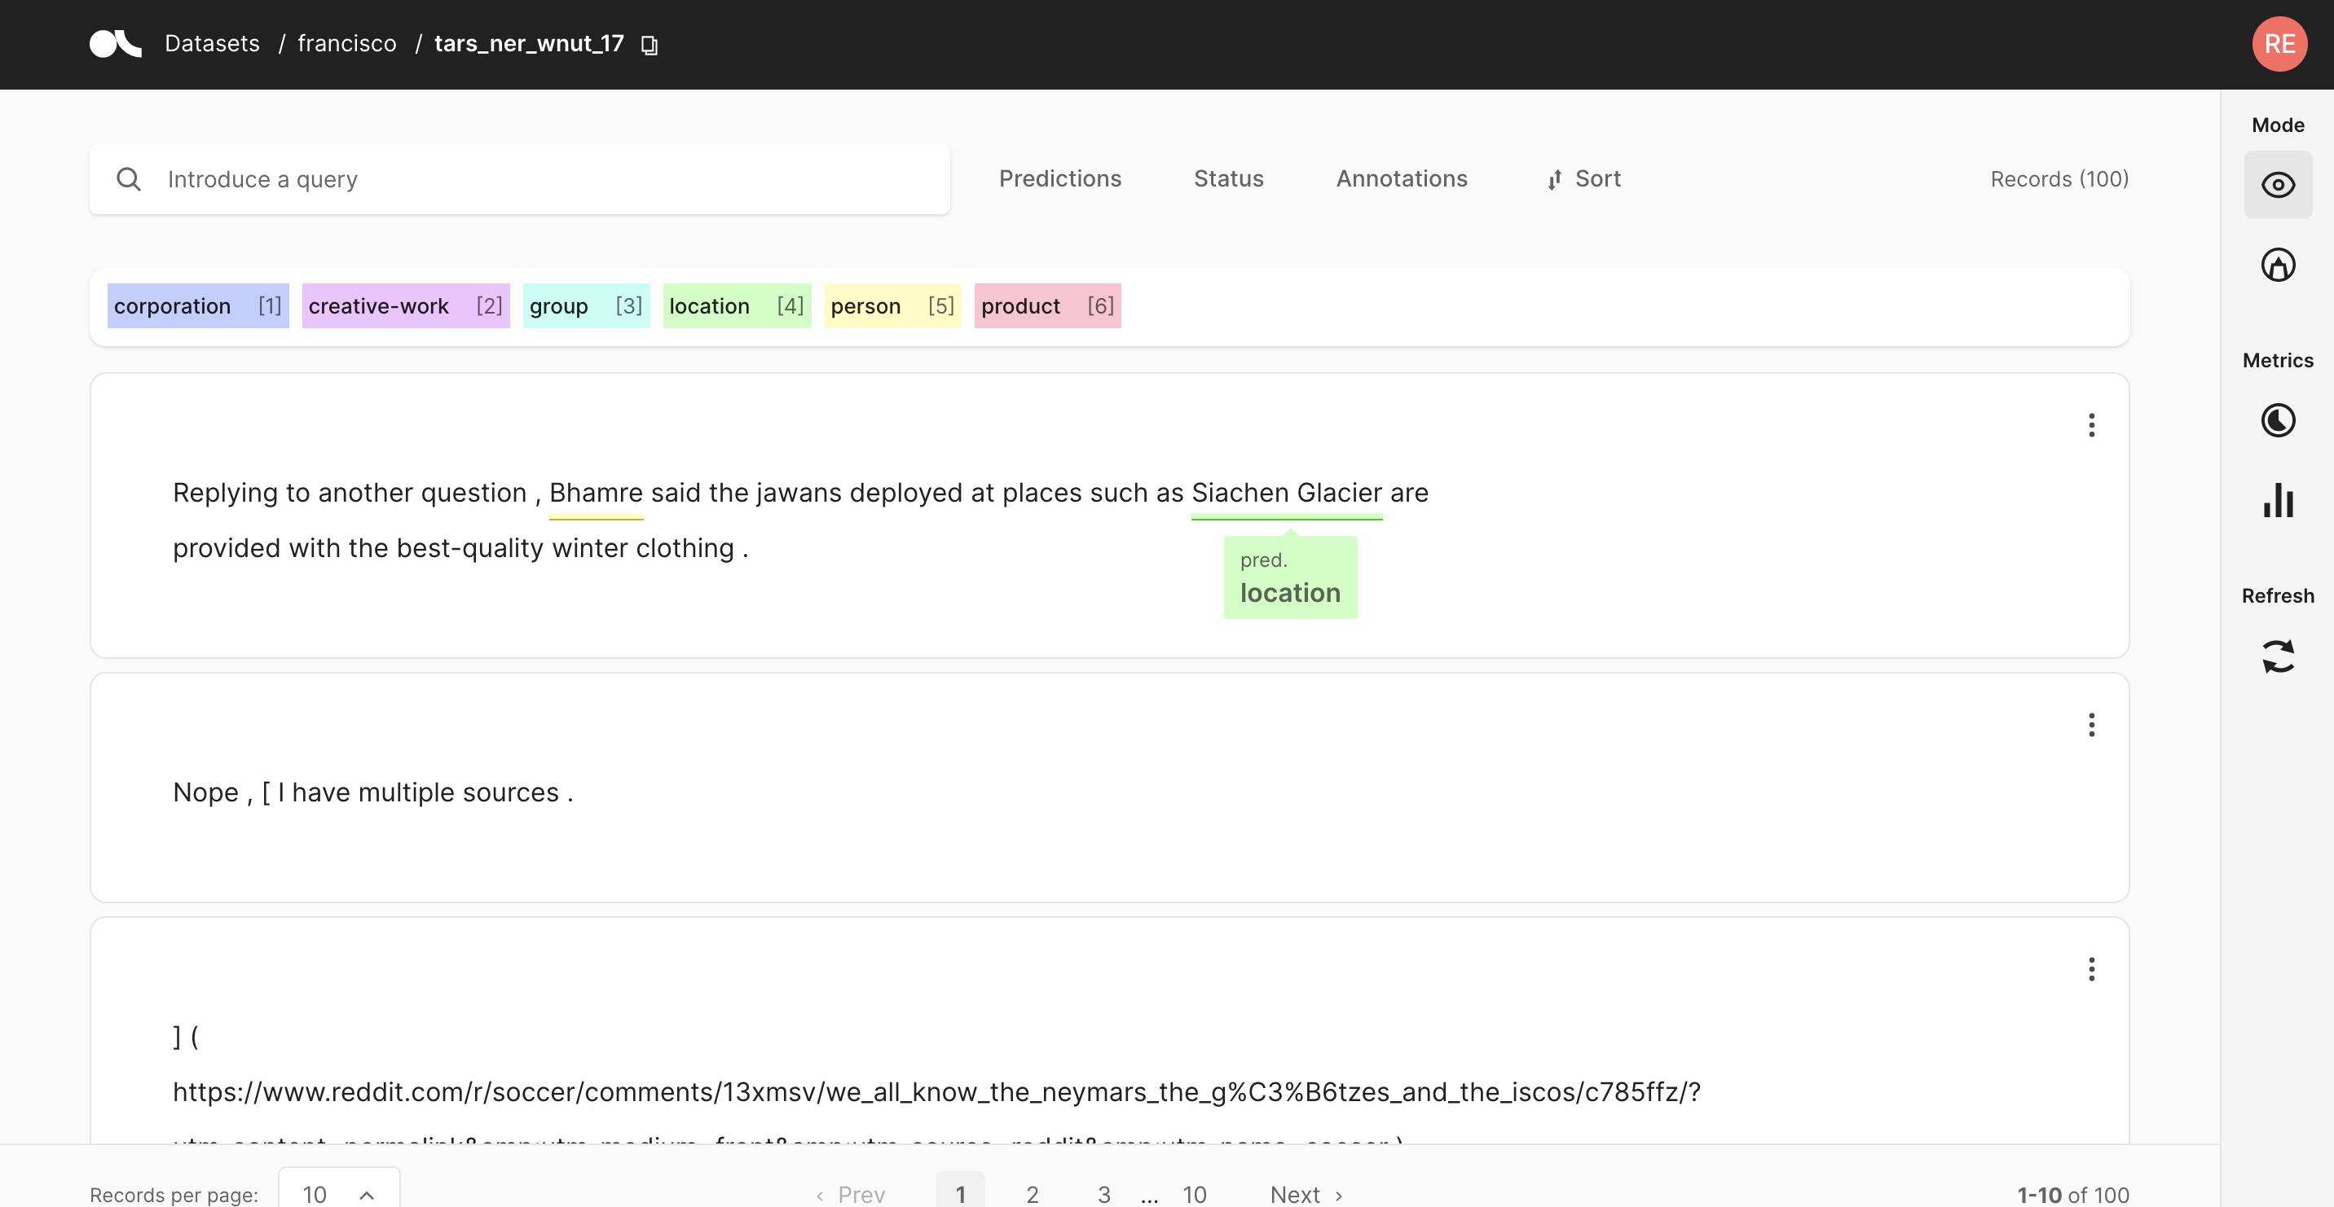Image resolution: width=2334 pixels, height=1207 pixels.
Task: Click the Refresh arrows icon
Action: pos(2278,656)
